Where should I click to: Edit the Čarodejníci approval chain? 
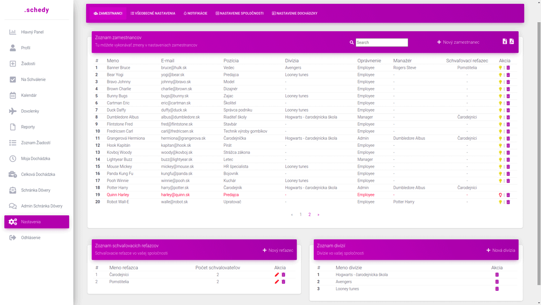(277, 275)
